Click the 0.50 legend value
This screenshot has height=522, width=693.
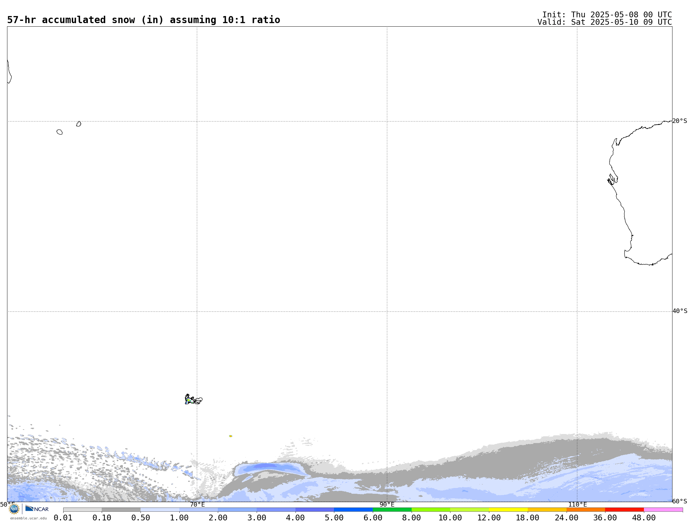click(141, 518)
